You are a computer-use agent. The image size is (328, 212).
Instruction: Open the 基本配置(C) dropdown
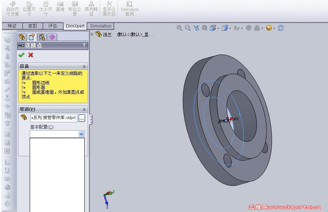click(x=81, y=134)
